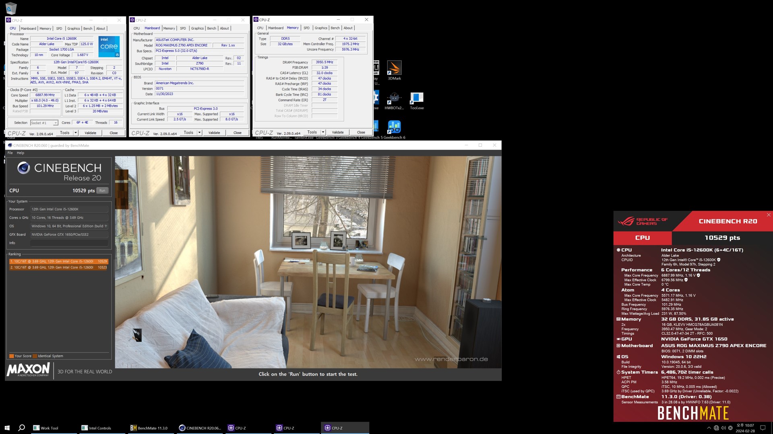The image size is (773, 434).
Task: Click the Uncore Frequency value 5976.3 MHz
Action: coord(350,49)
